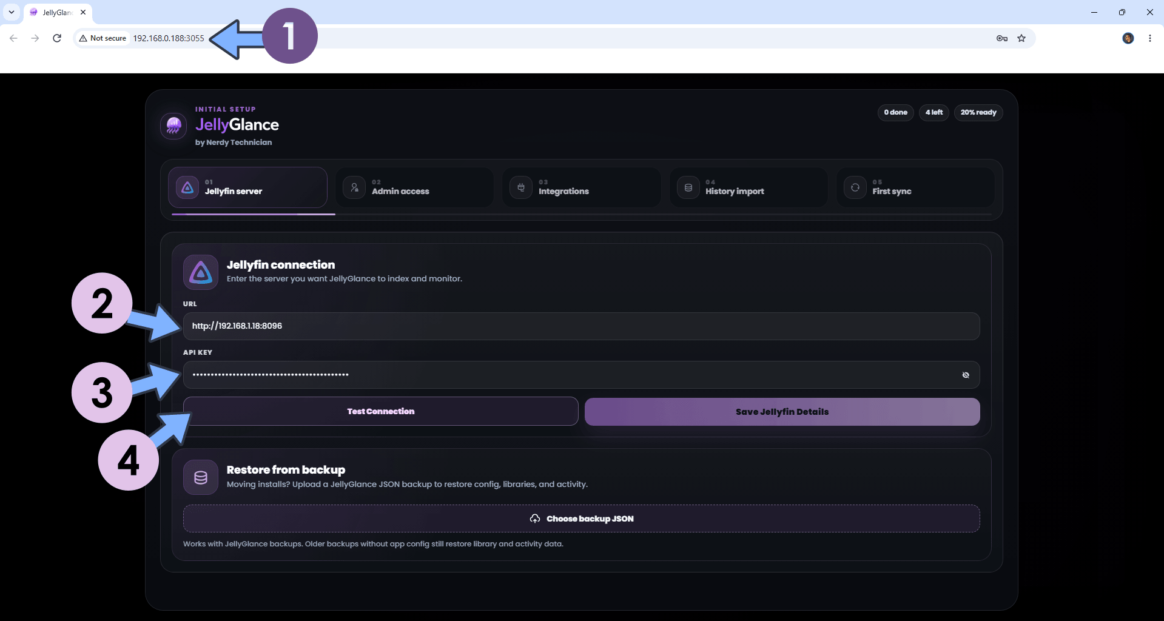Click the 0 done status pill
The image size is (1164, 621).
tap(895, 112)
